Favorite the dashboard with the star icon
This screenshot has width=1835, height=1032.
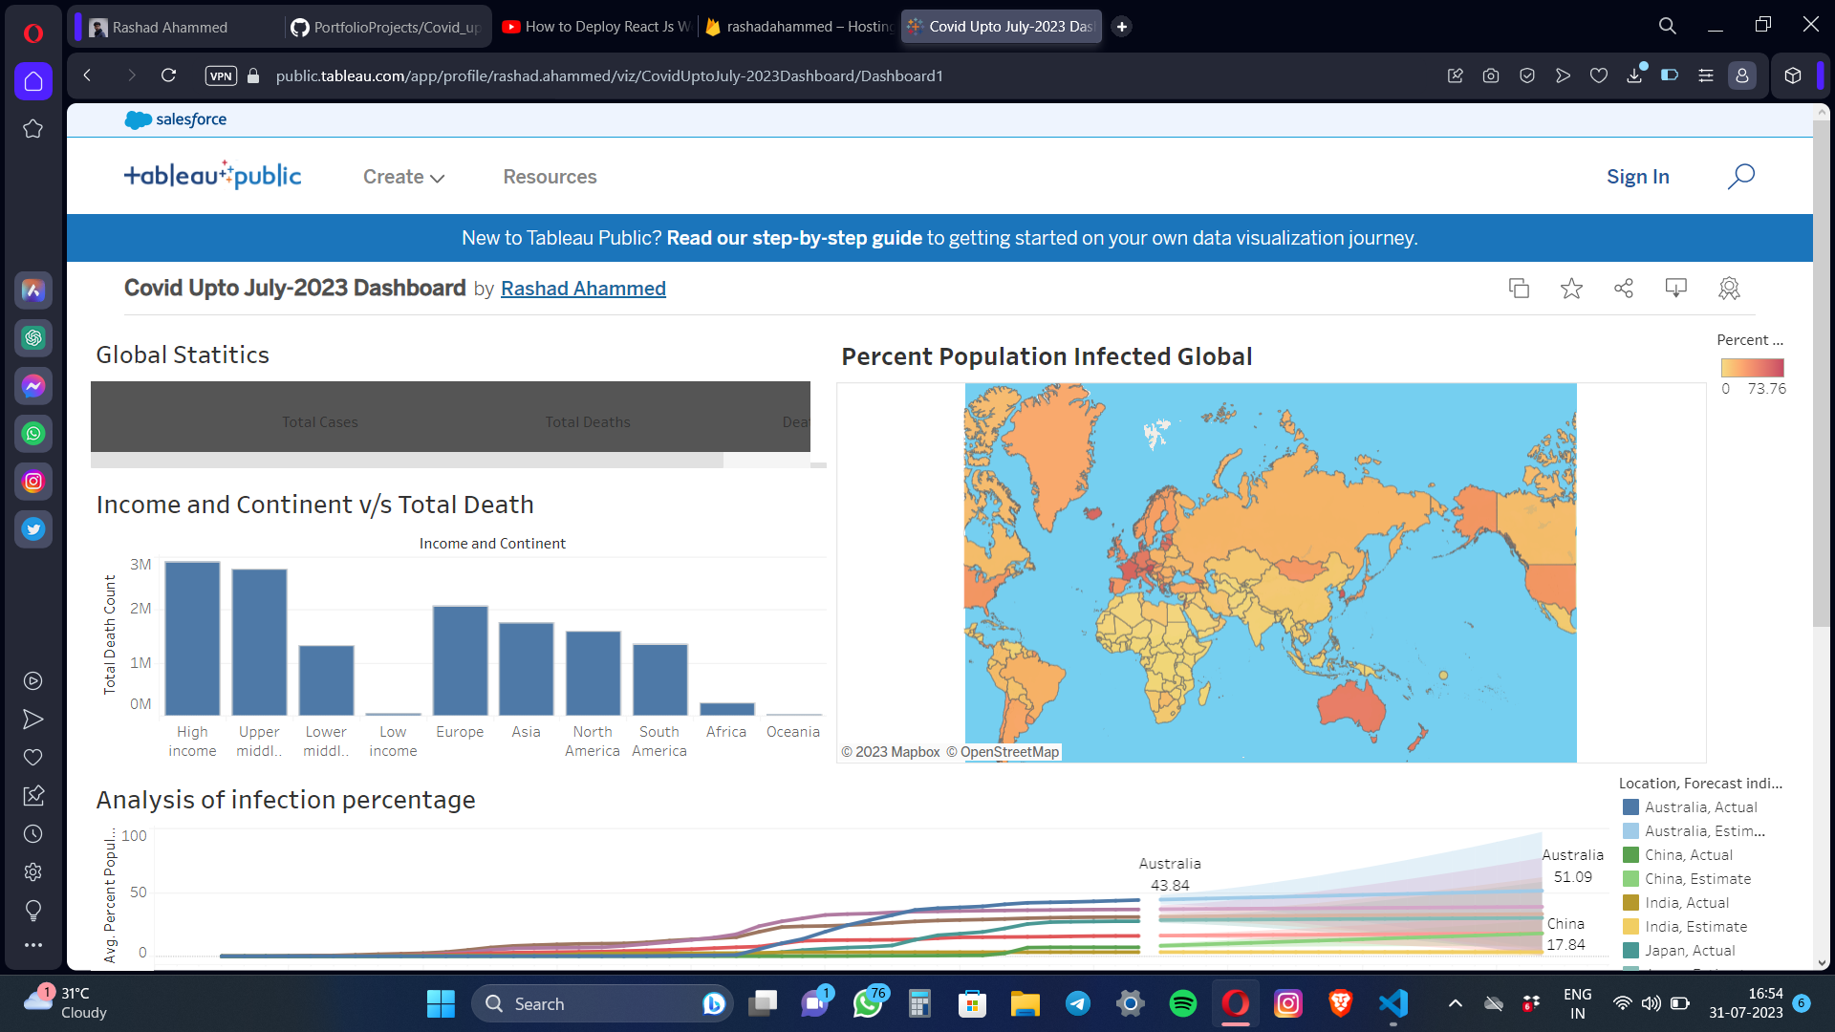click(1571, 288)
